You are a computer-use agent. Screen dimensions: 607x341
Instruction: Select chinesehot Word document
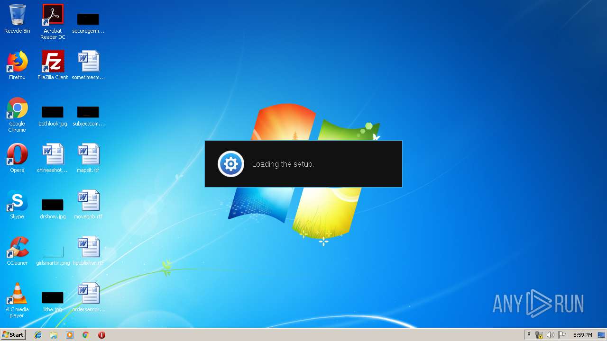(x=53, y=158)
